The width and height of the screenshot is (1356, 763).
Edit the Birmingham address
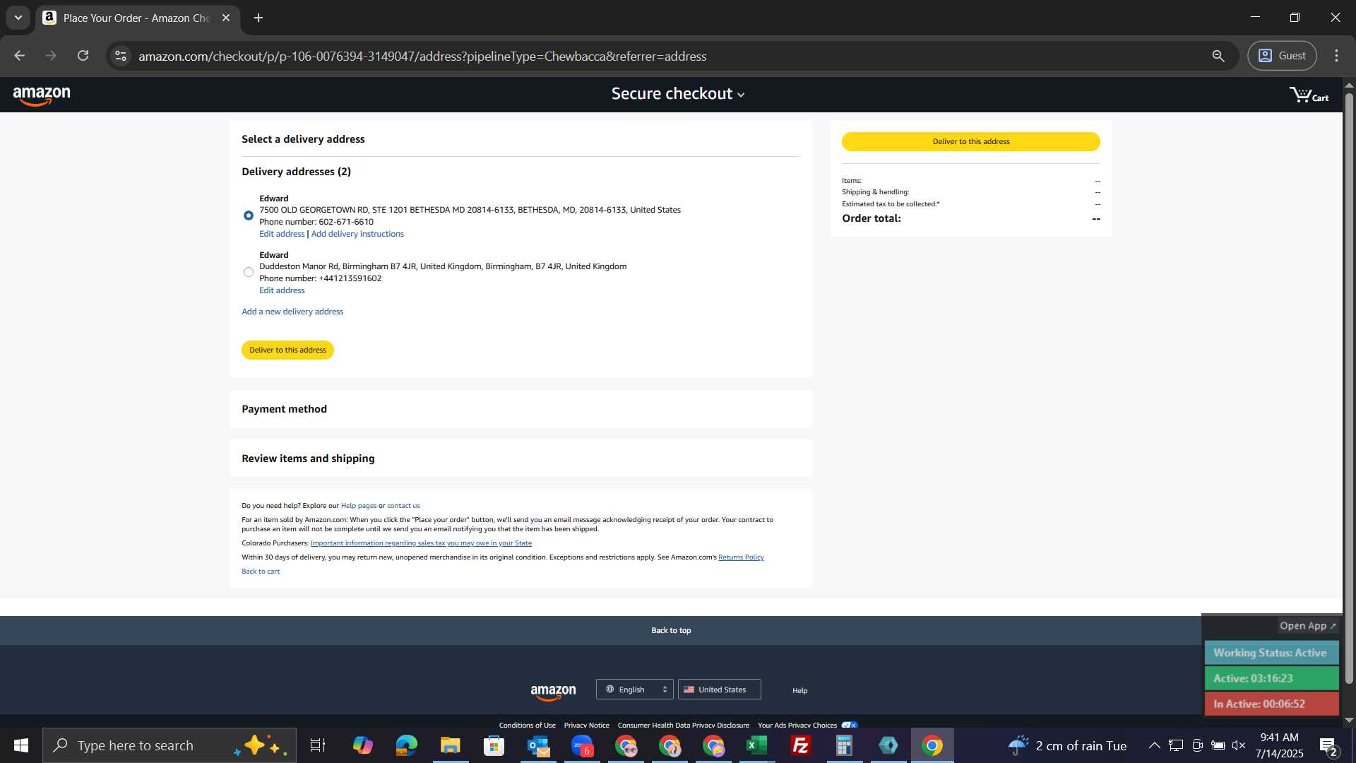pos(282,290)
